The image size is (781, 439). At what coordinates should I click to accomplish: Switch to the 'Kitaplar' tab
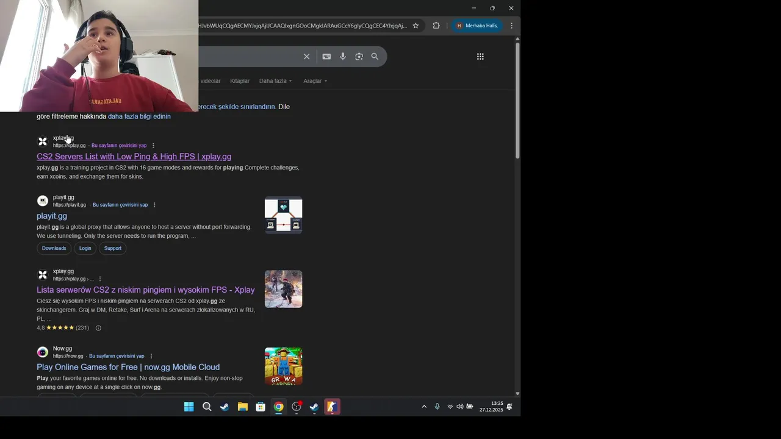(240, 81)
